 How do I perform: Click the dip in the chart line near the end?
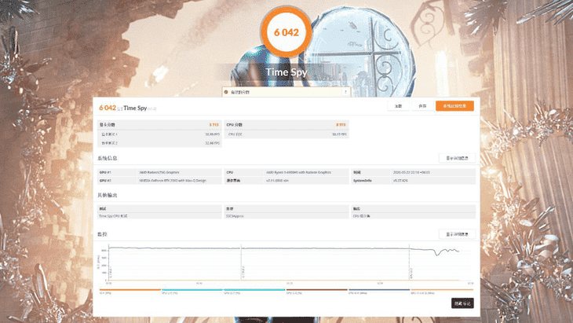coord(436,254)
